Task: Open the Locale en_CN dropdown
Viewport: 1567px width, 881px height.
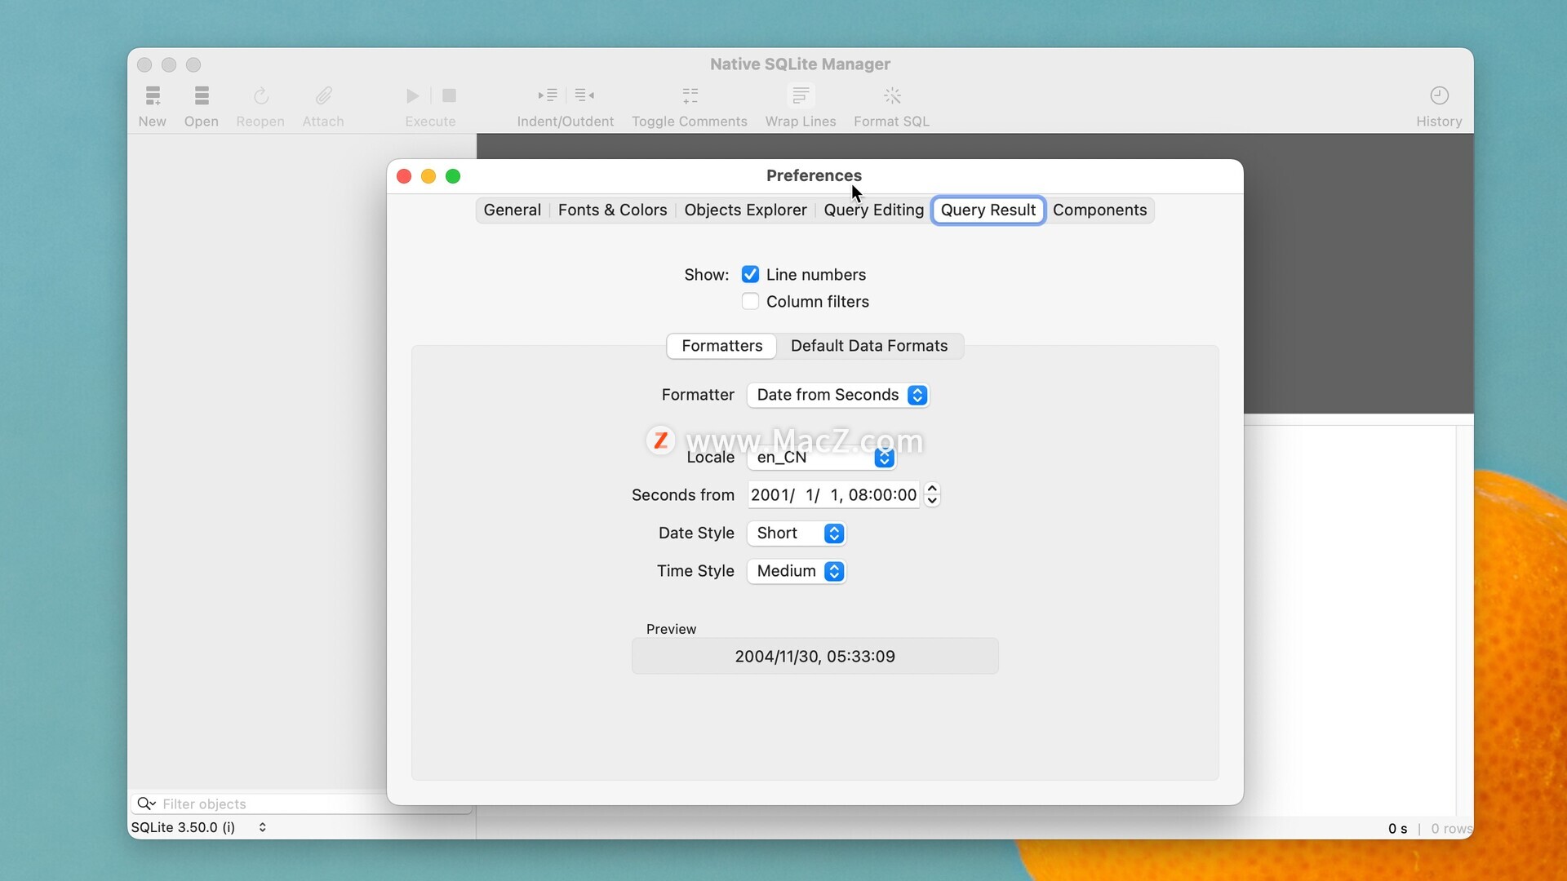Action: click(822, 458)
